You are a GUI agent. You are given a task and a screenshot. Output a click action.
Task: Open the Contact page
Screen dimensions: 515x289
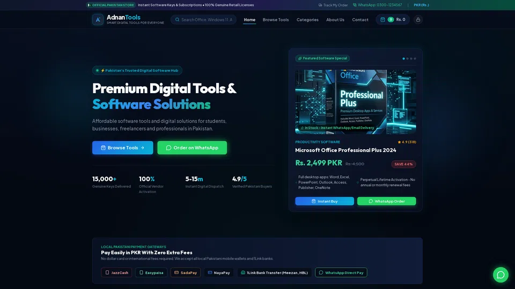pyautogui.click(x=360, y=20)
